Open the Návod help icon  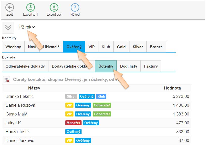click(75, 8)
